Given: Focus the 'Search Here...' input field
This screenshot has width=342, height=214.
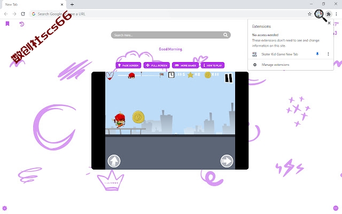Looking at the screenshot, I should (170, 35).
